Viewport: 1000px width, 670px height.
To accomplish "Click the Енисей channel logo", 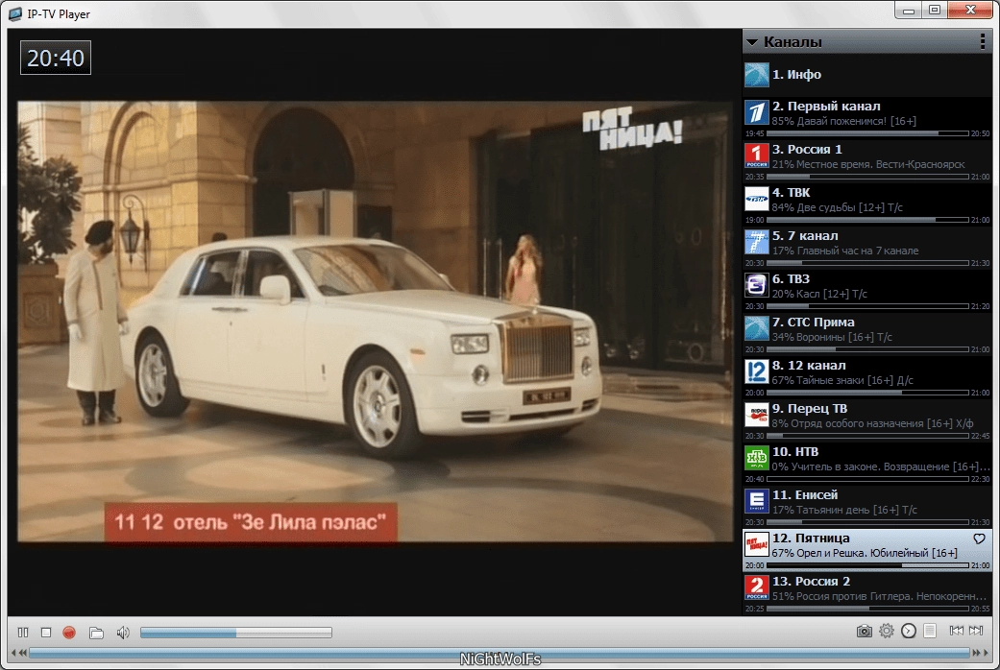I will (x=757, y=502).
